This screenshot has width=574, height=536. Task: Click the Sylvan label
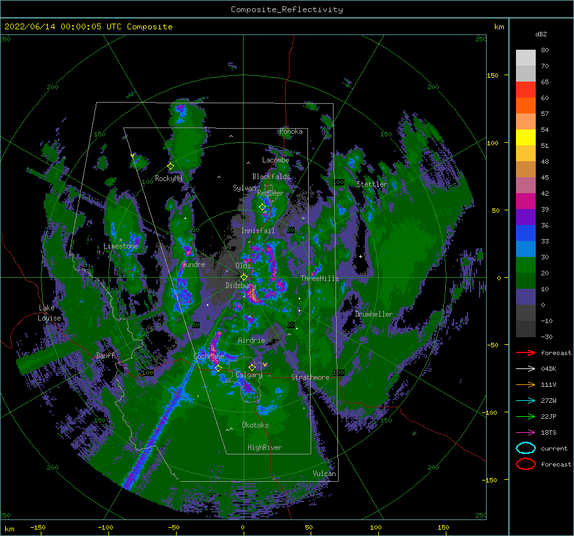click(244, 188)
